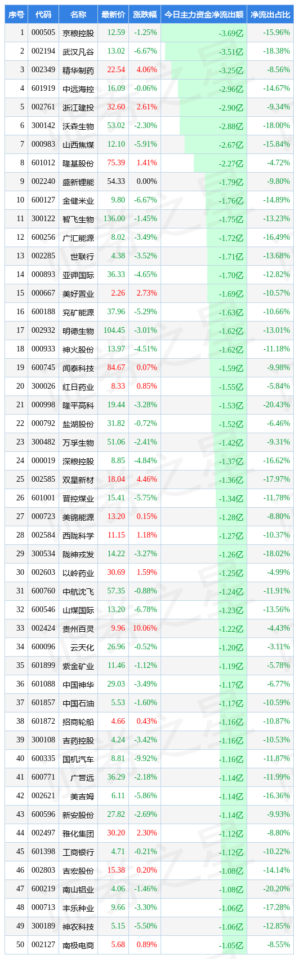Click net outflow -1.05亿 for 南极电商
This screenshot has height=959, width=294.
(x=231, y=945)
